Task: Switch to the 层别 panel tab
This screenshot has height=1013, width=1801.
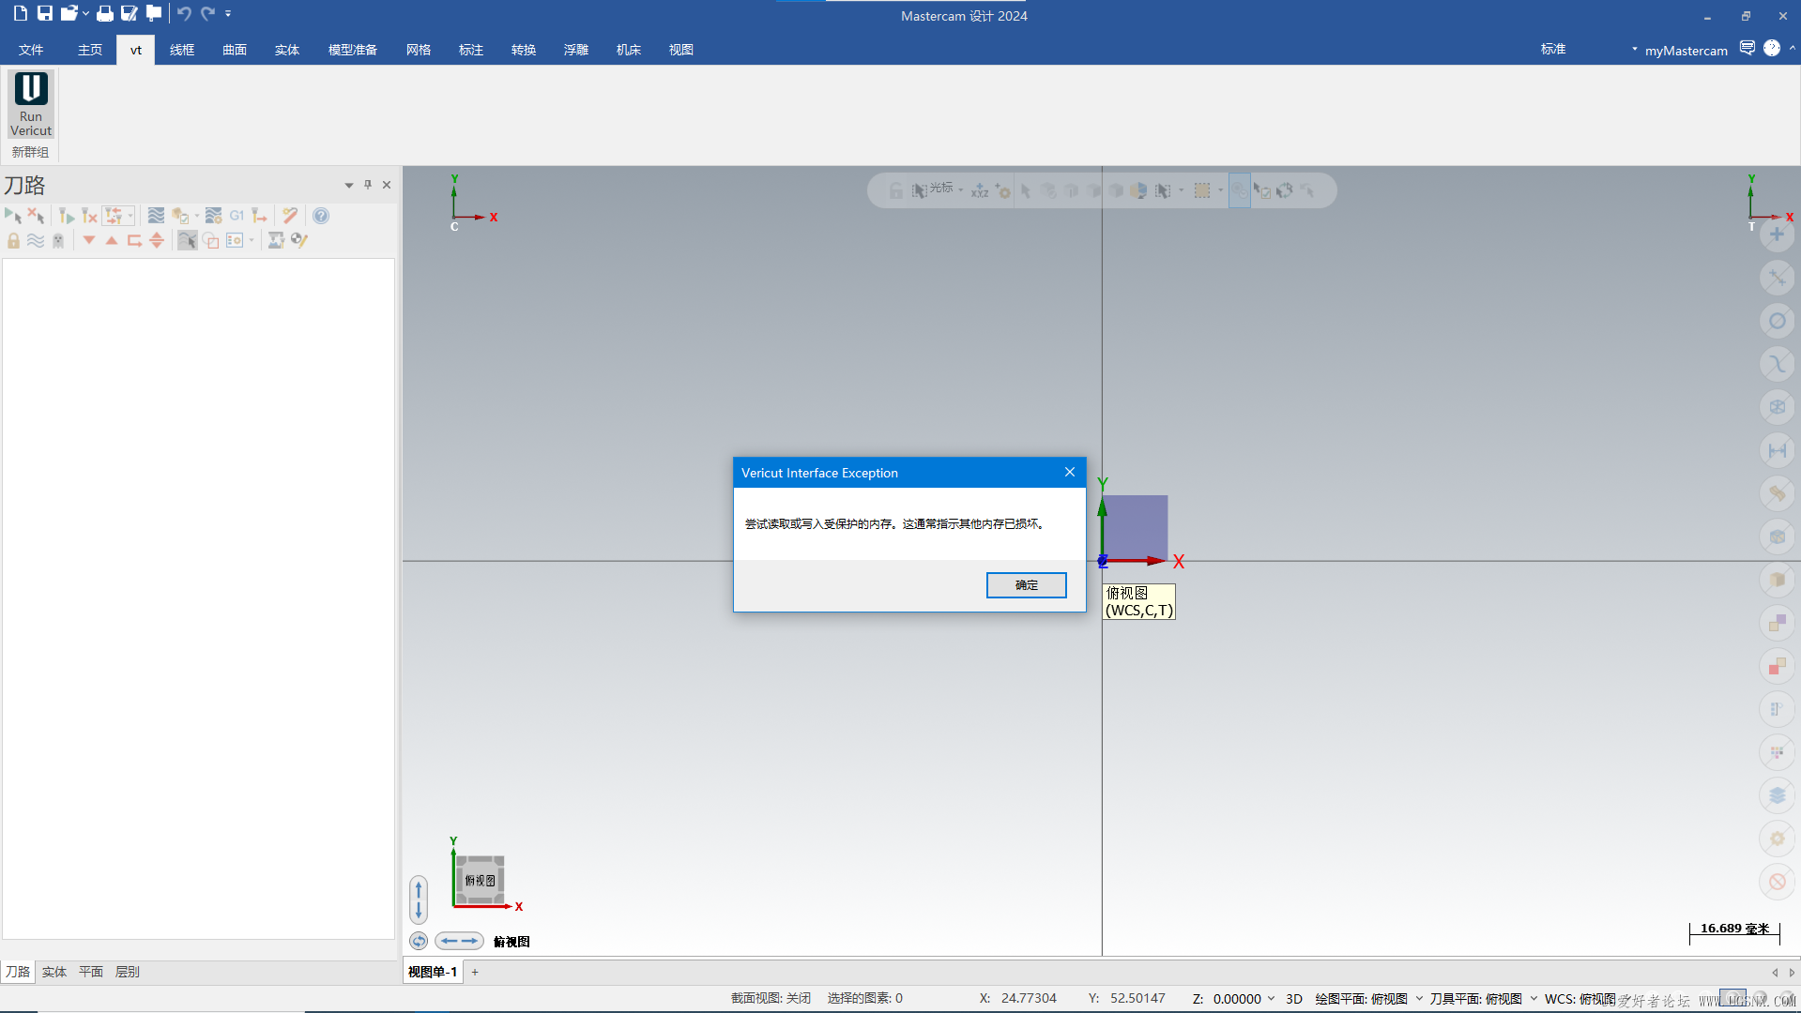Action: [127, 972]
